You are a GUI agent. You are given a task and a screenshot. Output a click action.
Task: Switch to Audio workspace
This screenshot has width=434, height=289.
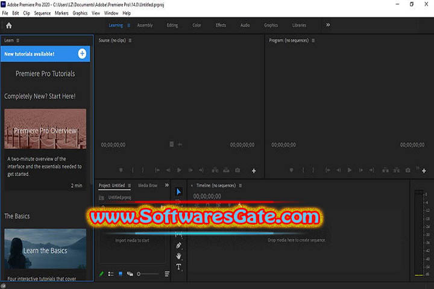coord(245,25)
